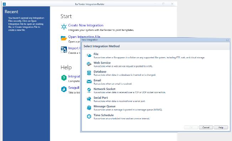232x141 pixels.
Task: Close the BarTender Integration Builder window
Action: (x=172, y=4)
